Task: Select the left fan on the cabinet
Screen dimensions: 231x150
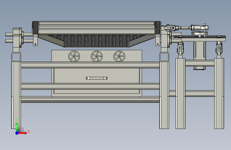Action: (x=74, y=56)
